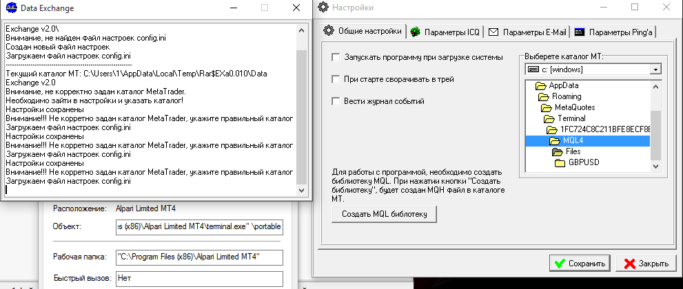Image resolution: width=683 pixels, height=289 pixels.
Task: Click the Terminal folder icon
Action: pyautogui.click(x=549, y=118)
